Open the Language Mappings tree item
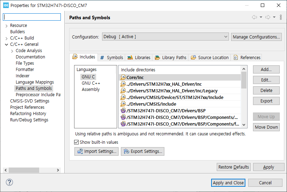The width and height of the screenshot is (287, 192). click(35, 82)
